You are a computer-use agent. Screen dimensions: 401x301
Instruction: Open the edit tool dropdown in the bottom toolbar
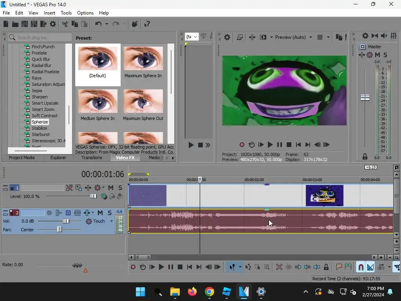coord(240,267)
